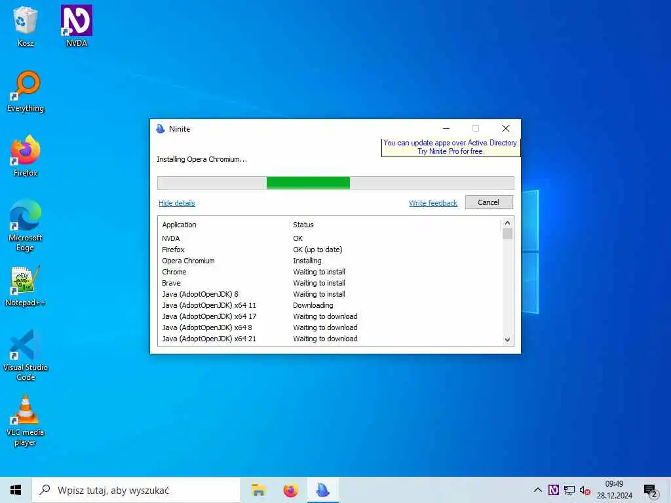Image resolution: width=671 pixels, height=503 pixels.
Task: Click the 'Downloading' status text
Action: pos(313,305)
